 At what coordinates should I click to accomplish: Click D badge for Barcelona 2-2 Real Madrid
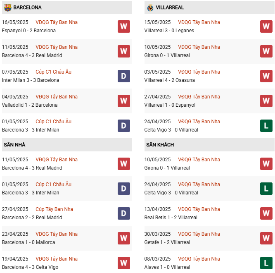(124, 213)
